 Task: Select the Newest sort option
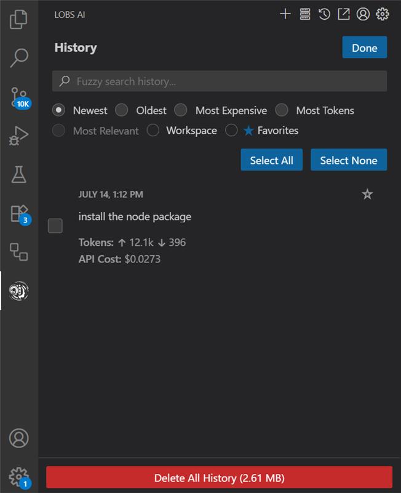tap(58, 110)
